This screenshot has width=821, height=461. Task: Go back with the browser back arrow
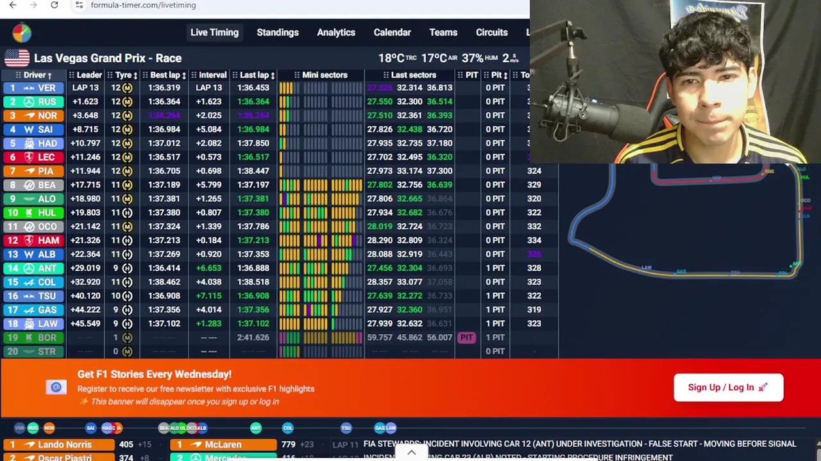pos(13,5)
